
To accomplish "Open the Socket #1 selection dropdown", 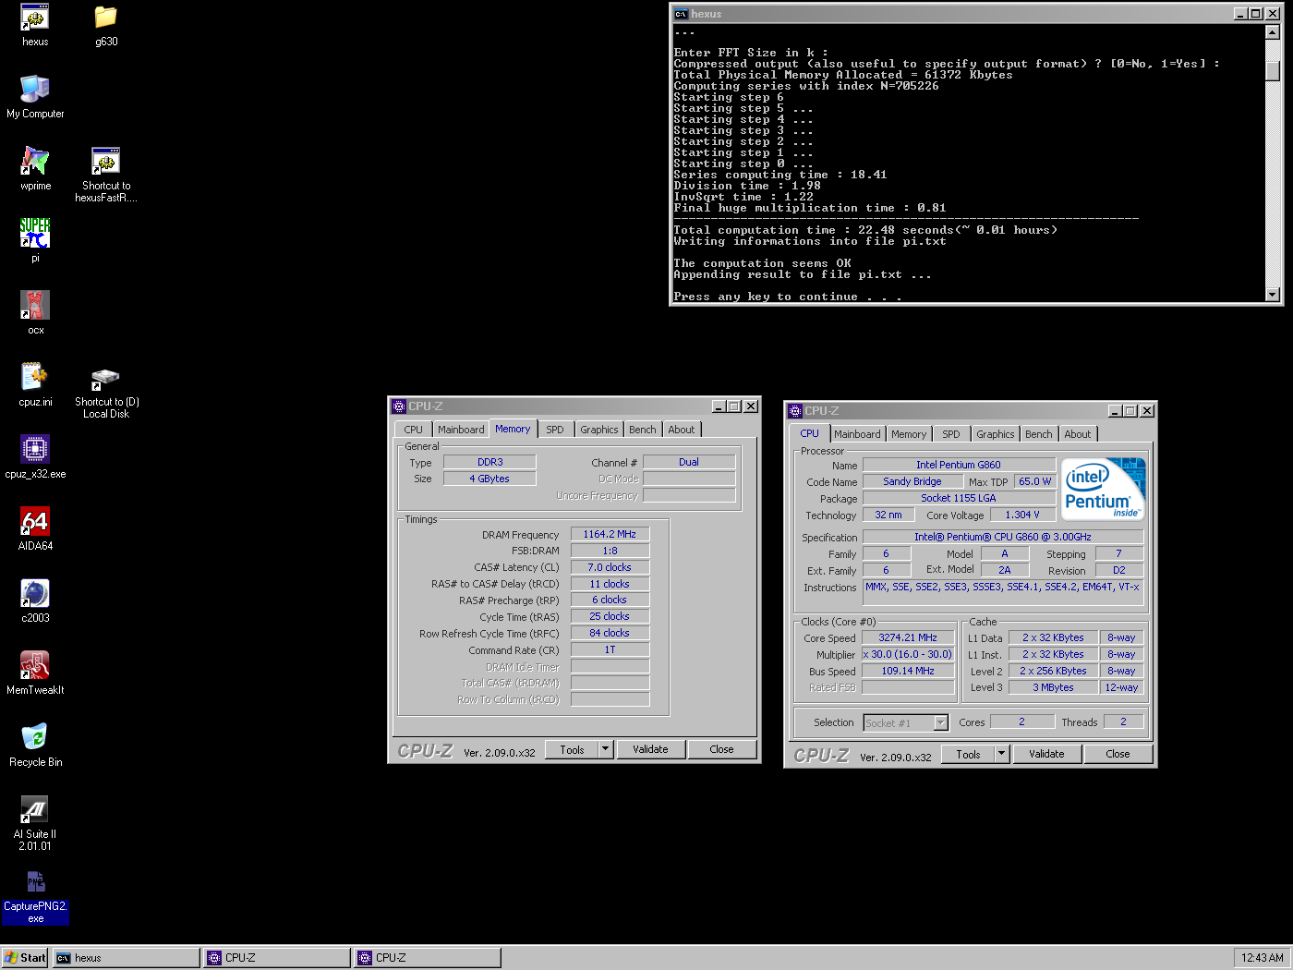I will (x=906, y=722).
